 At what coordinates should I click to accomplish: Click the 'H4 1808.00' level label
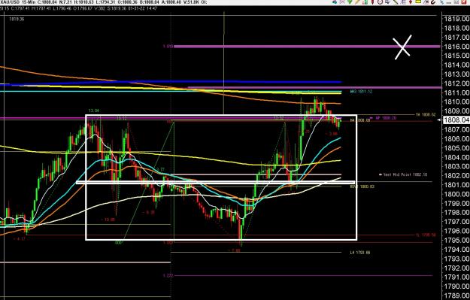[x=360, y=120]
